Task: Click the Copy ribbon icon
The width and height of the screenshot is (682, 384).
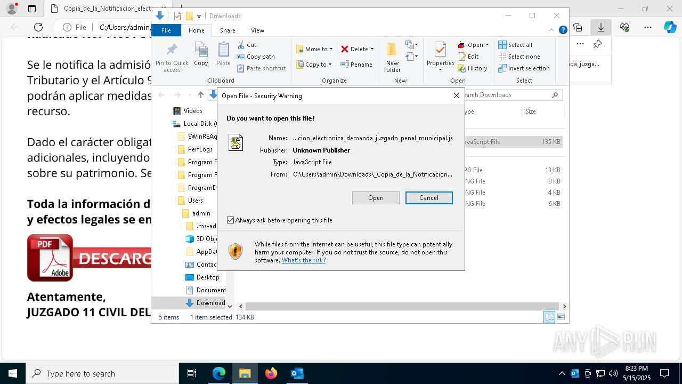Action: 201,54
